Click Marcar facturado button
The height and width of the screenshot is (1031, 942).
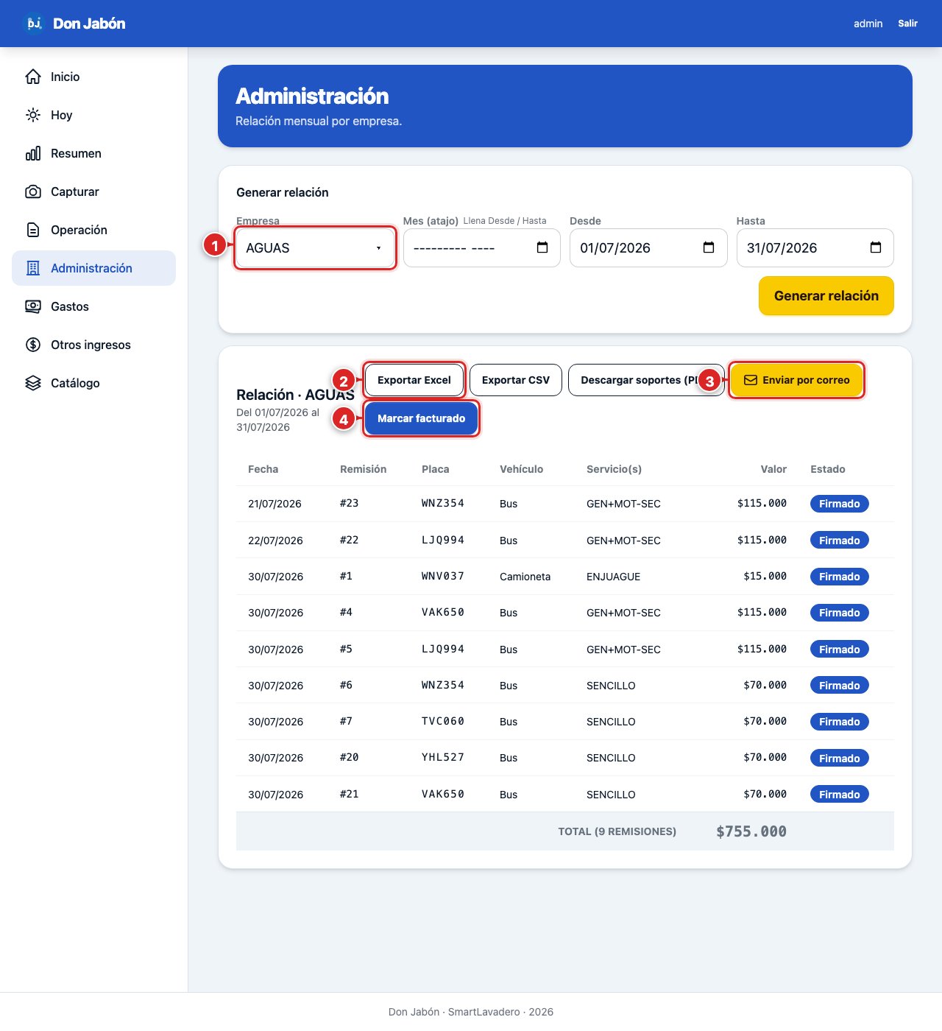(x=421, y=418)
